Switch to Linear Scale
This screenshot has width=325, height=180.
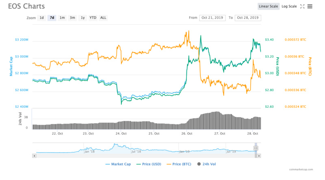pos(269,6)
